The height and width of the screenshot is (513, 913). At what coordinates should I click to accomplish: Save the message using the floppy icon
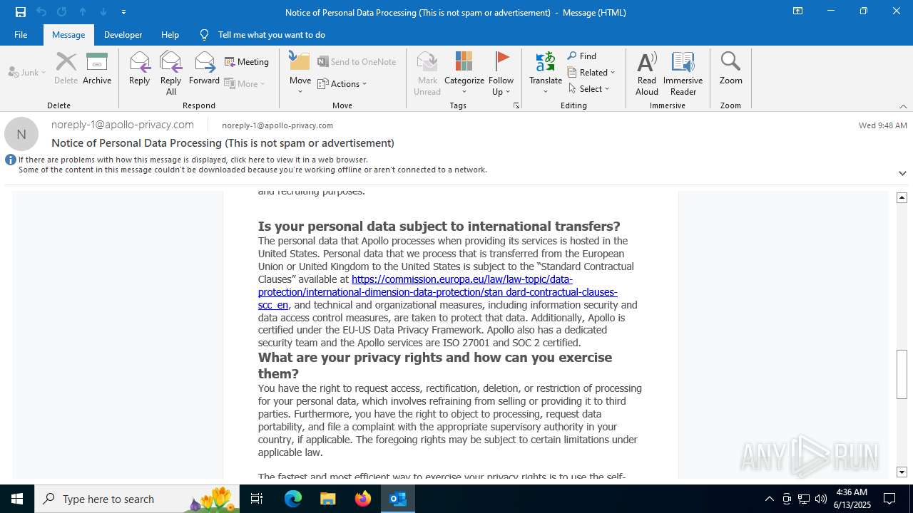pyautogui.click(x=21, y=12)
